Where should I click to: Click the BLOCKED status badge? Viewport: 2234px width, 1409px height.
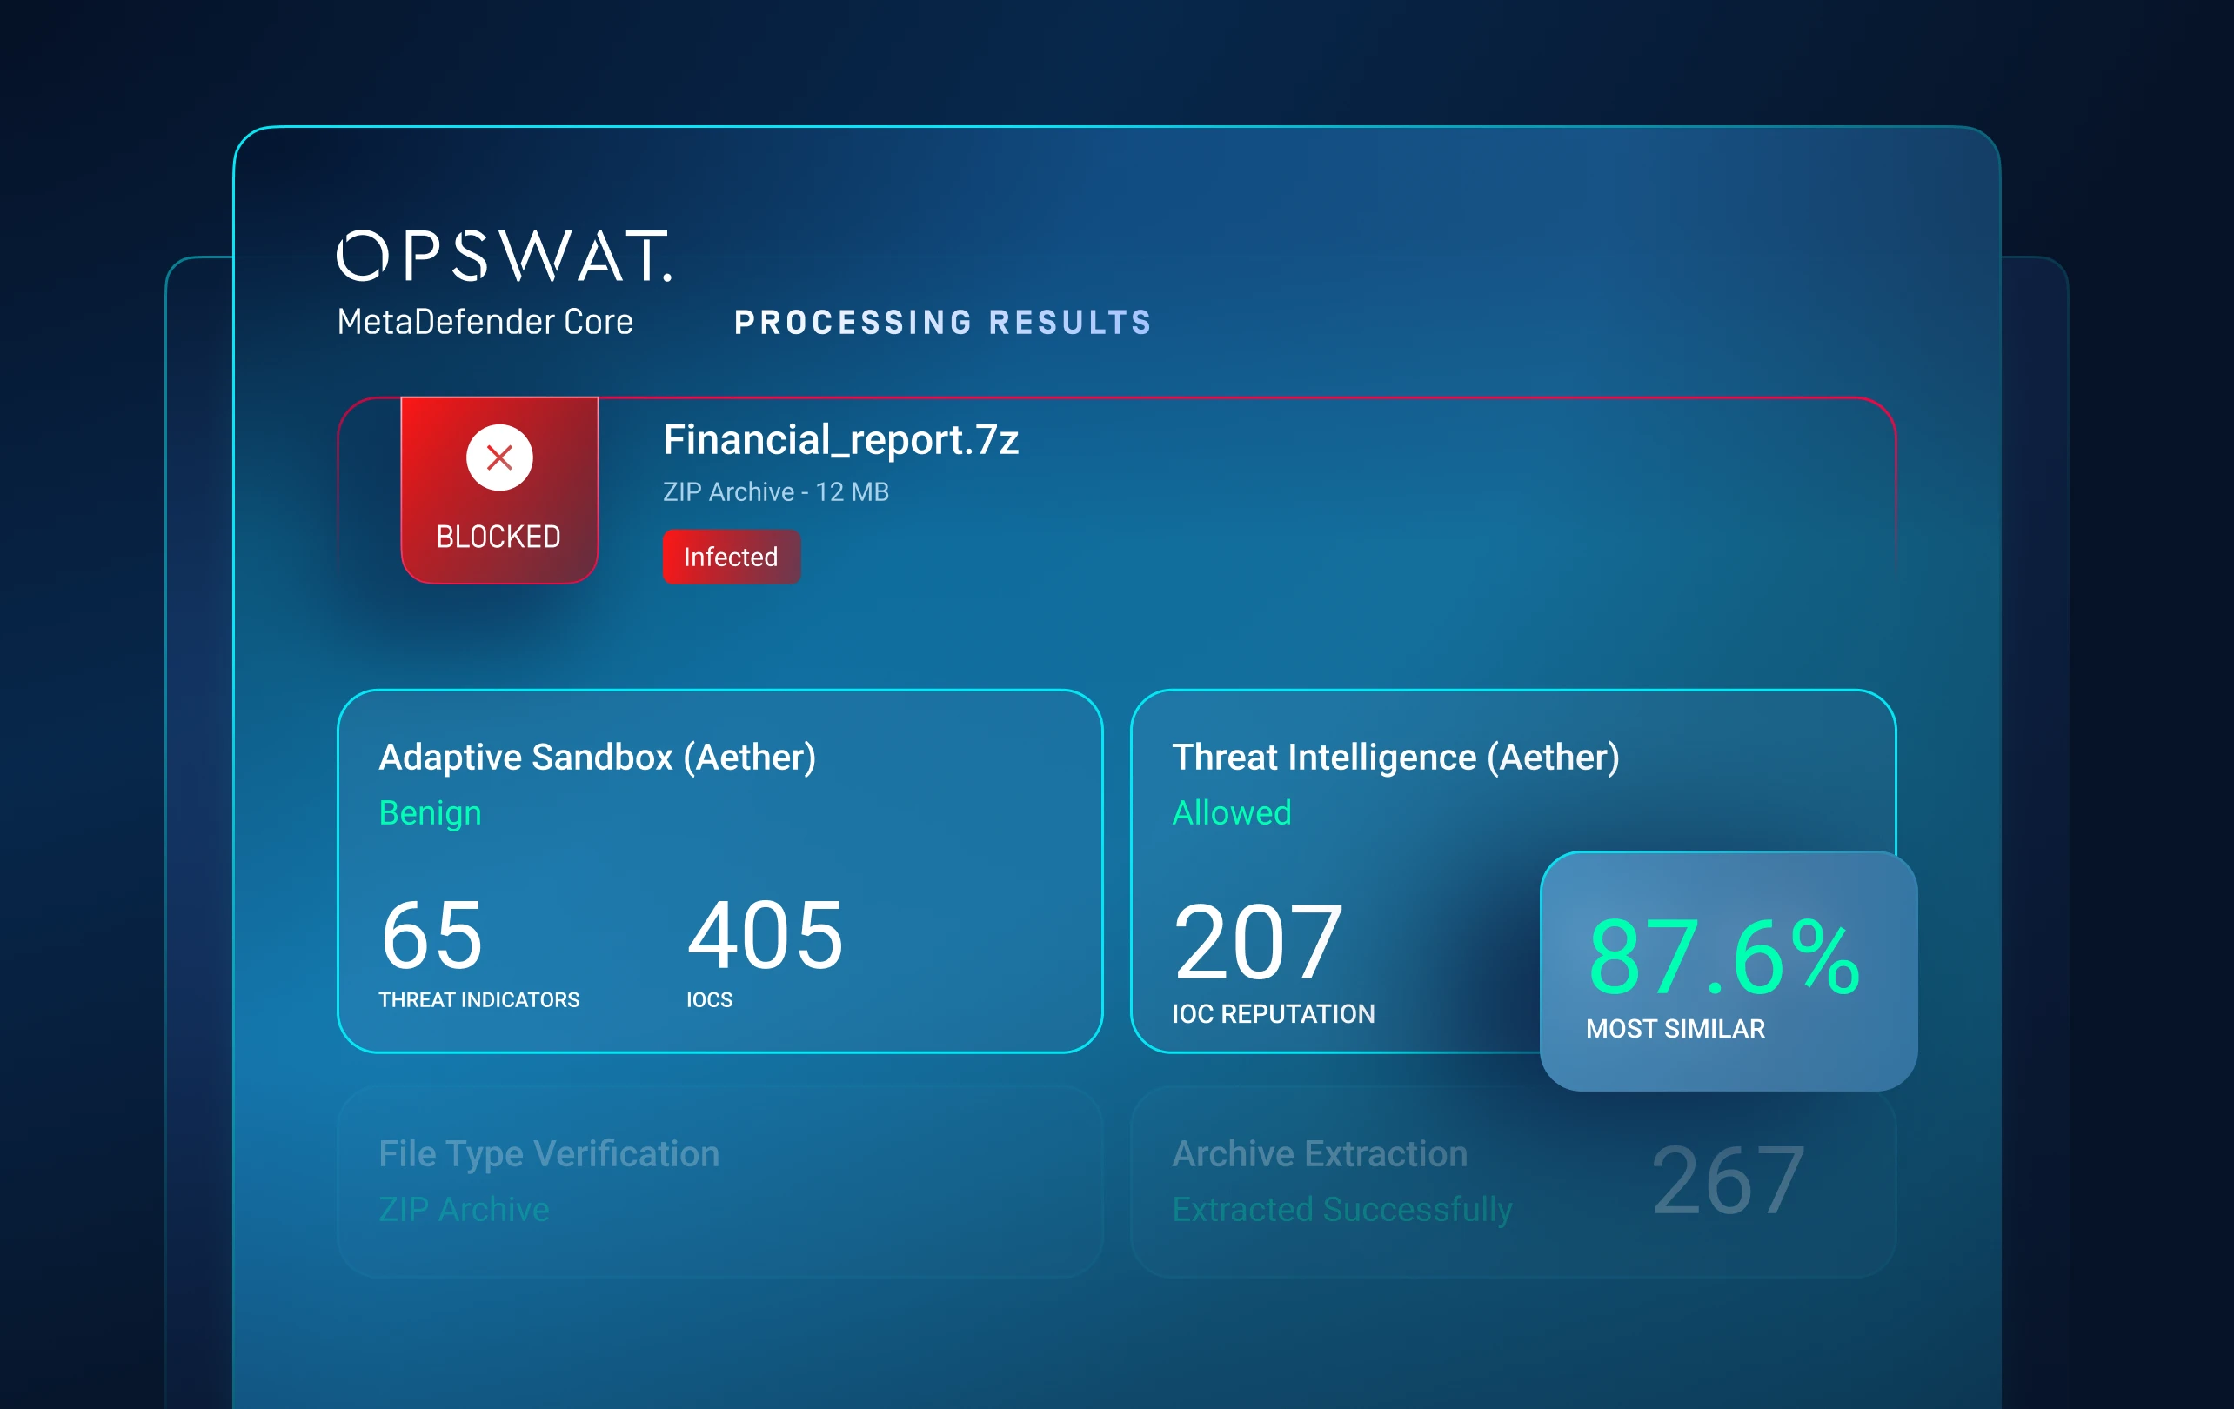pyautogui.click(x=498, y=536)
